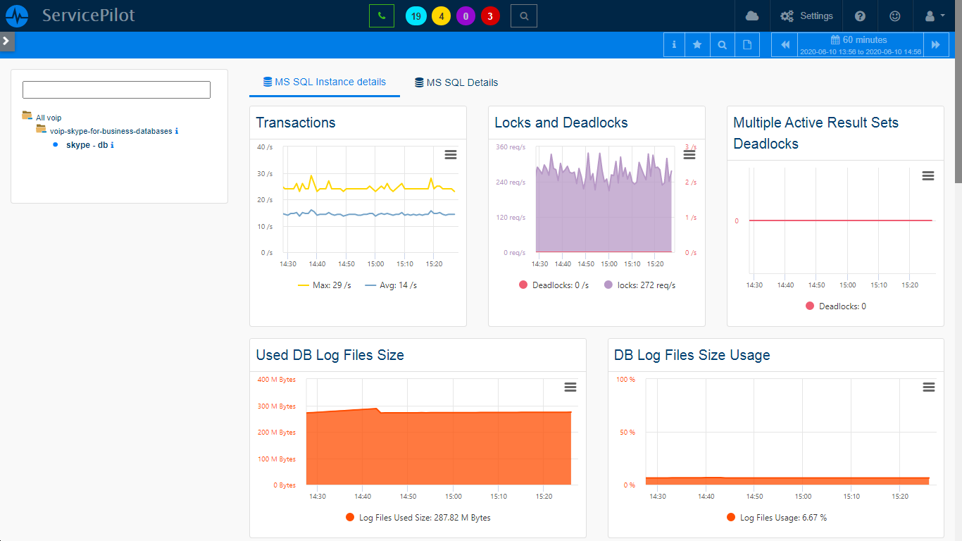The width and height of the screenshot is (962, 541).
Task: Switch to the MS SQL Details tab
Action: coord(456,82)
